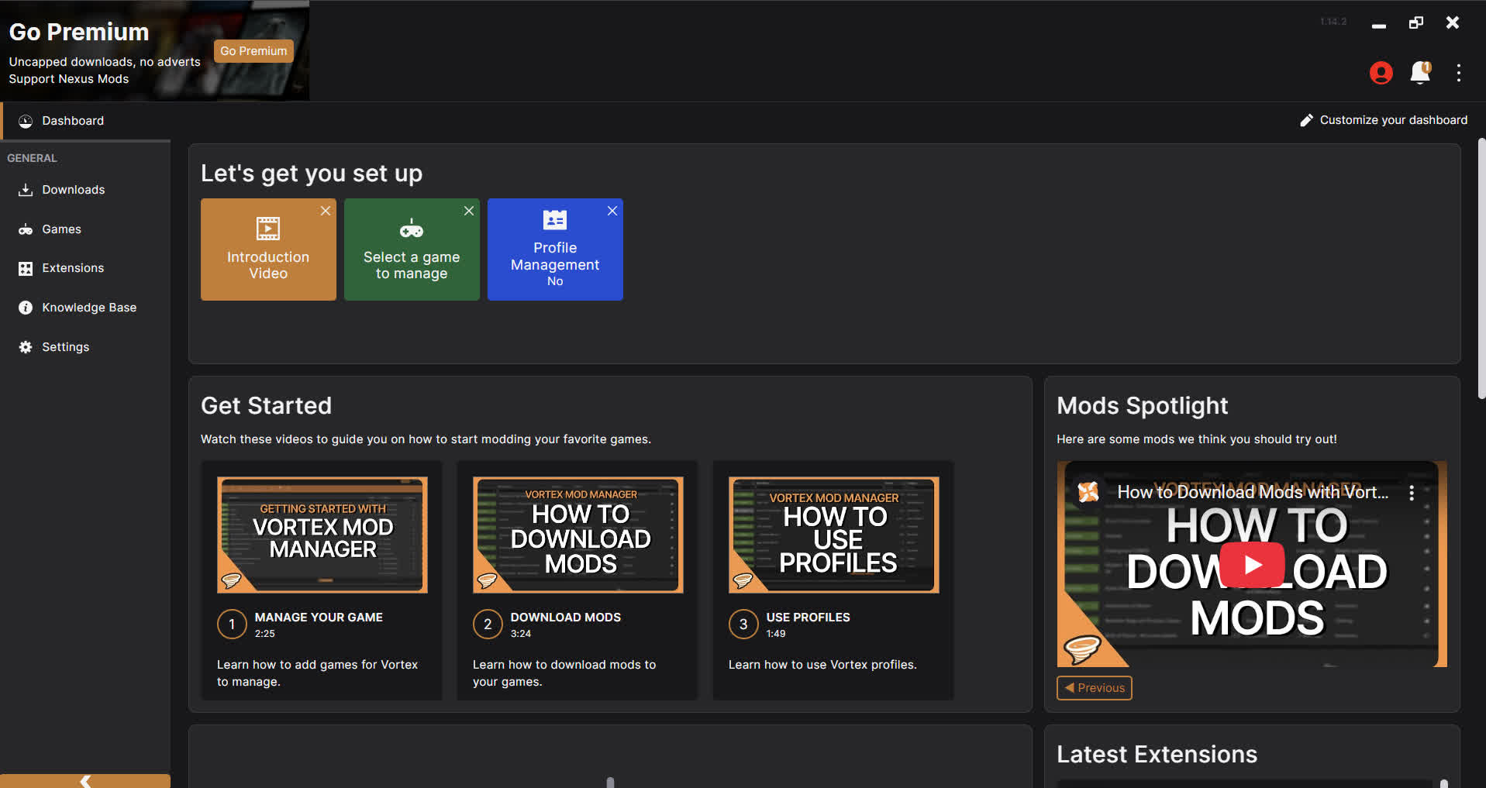Play the Mods Spotlight YouTube video
Viewport: 1486px width, 788px height.
[1252, 565]
